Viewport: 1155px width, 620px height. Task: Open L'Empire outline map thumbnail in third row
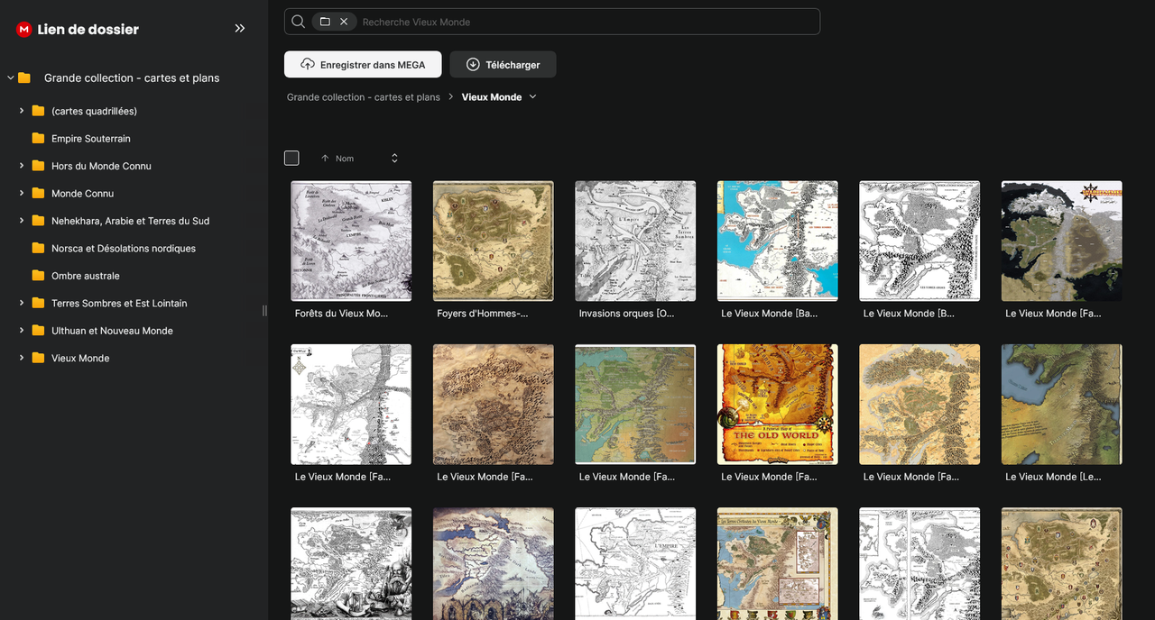635,564
